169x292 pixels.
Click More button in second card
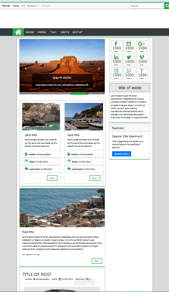tap(95, 178)
